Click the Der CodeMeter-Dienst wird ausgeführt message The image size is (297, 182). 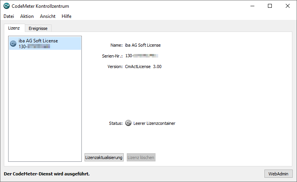tap(47, 174)
